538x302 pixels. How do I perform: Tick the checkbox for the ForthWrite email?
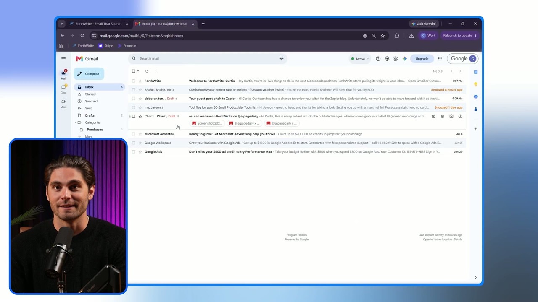pyautogui.click(x=134, y=81)
